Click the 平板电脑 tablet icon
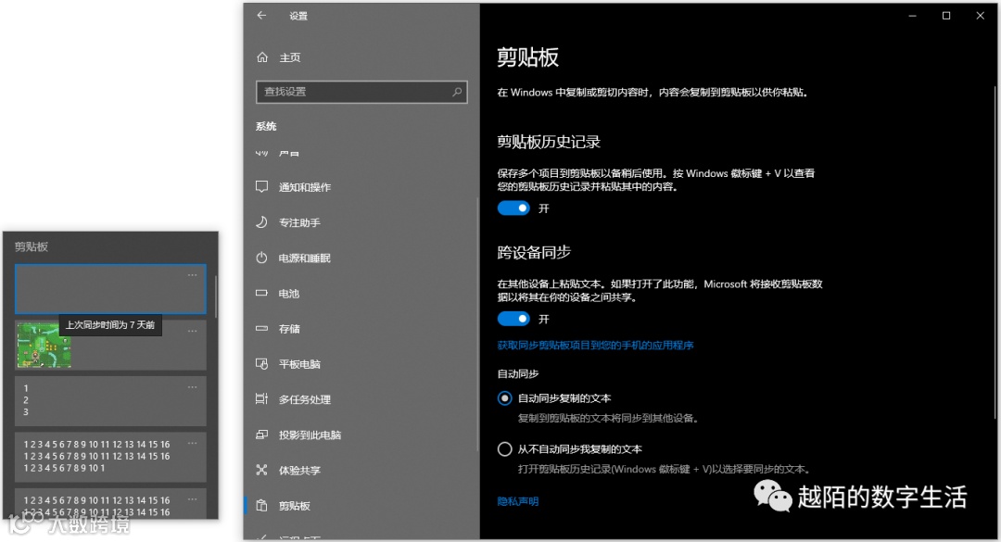 point(261,364)
